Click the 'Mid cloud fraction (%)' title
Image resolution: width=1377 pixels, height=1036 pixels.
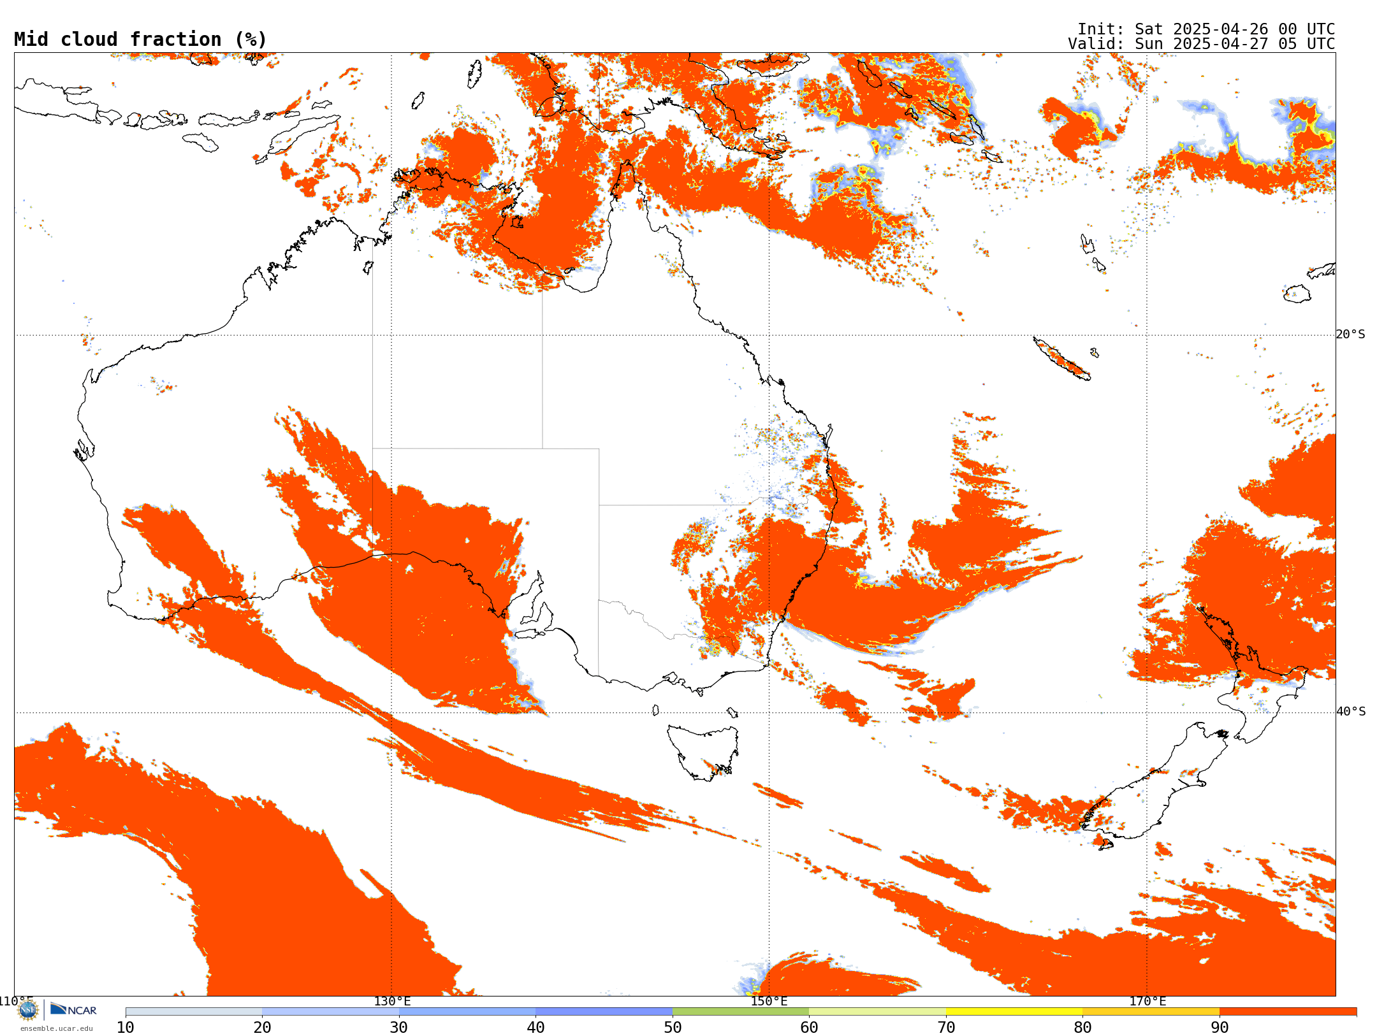140,40
